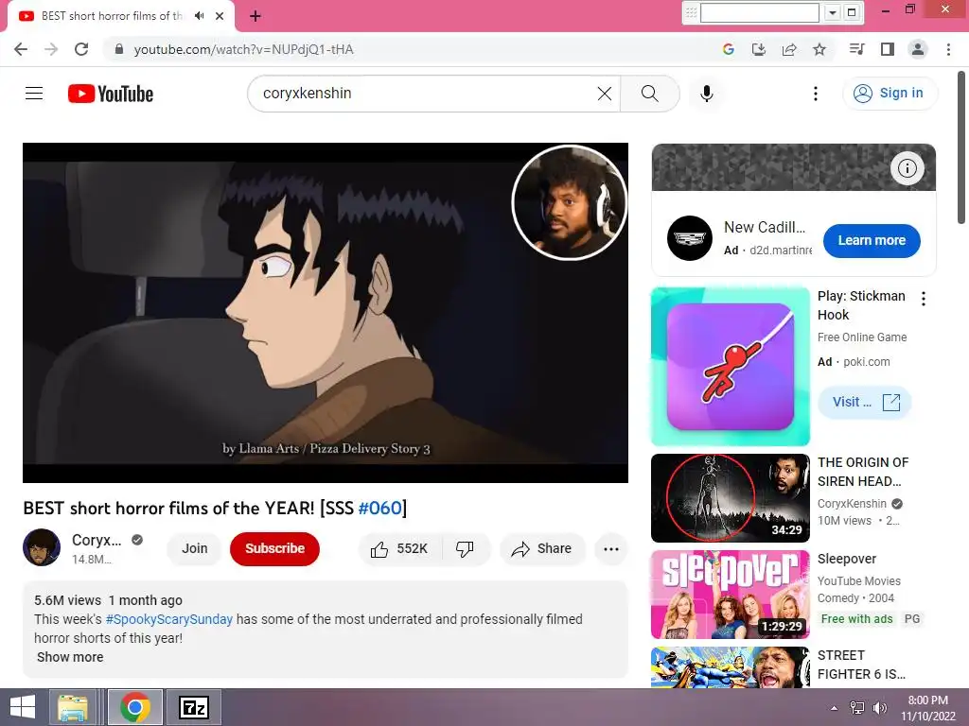Open the #060 hashtag link in title
Viewport: 969px width, 726px height.
pos(380,508)
